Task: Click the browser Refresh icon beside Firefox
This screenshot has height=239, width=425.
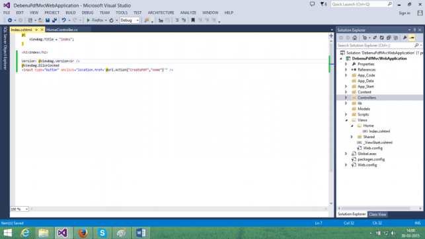Action: tap(112, 20)
